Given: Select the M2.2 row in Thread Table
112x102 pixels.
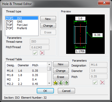Looking at the screenshot, I should tap(27, 84).
